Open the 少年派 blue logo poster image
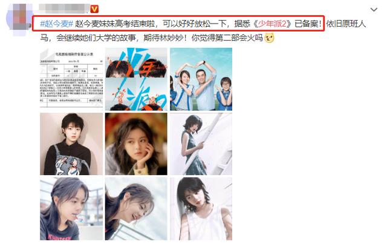 tap(136, 79)
